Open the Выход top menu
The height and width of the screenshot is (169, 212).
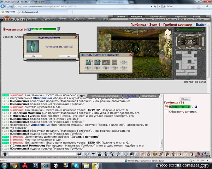point(196,17)
